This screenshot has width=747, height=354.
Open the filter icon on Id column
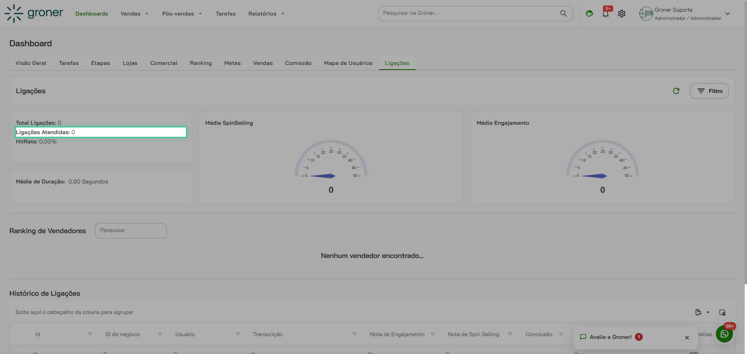(x=90, y=334)
